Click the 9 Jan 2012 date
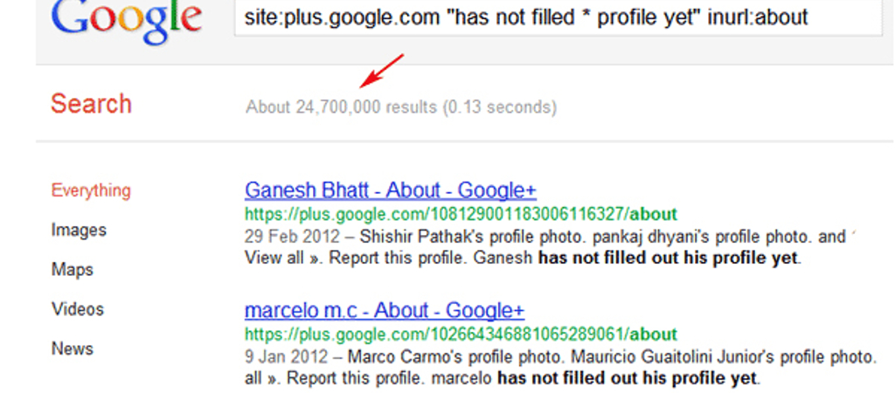 tap(286, 357)
